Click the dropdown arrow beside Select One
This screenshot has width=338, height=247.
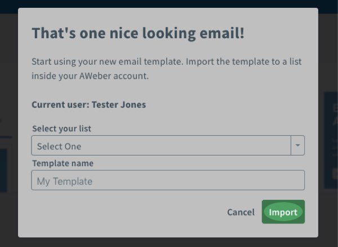tap(297, 146)
